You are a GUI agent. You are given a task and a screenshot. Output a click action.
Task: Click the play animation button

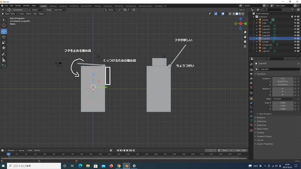point(128,150)
